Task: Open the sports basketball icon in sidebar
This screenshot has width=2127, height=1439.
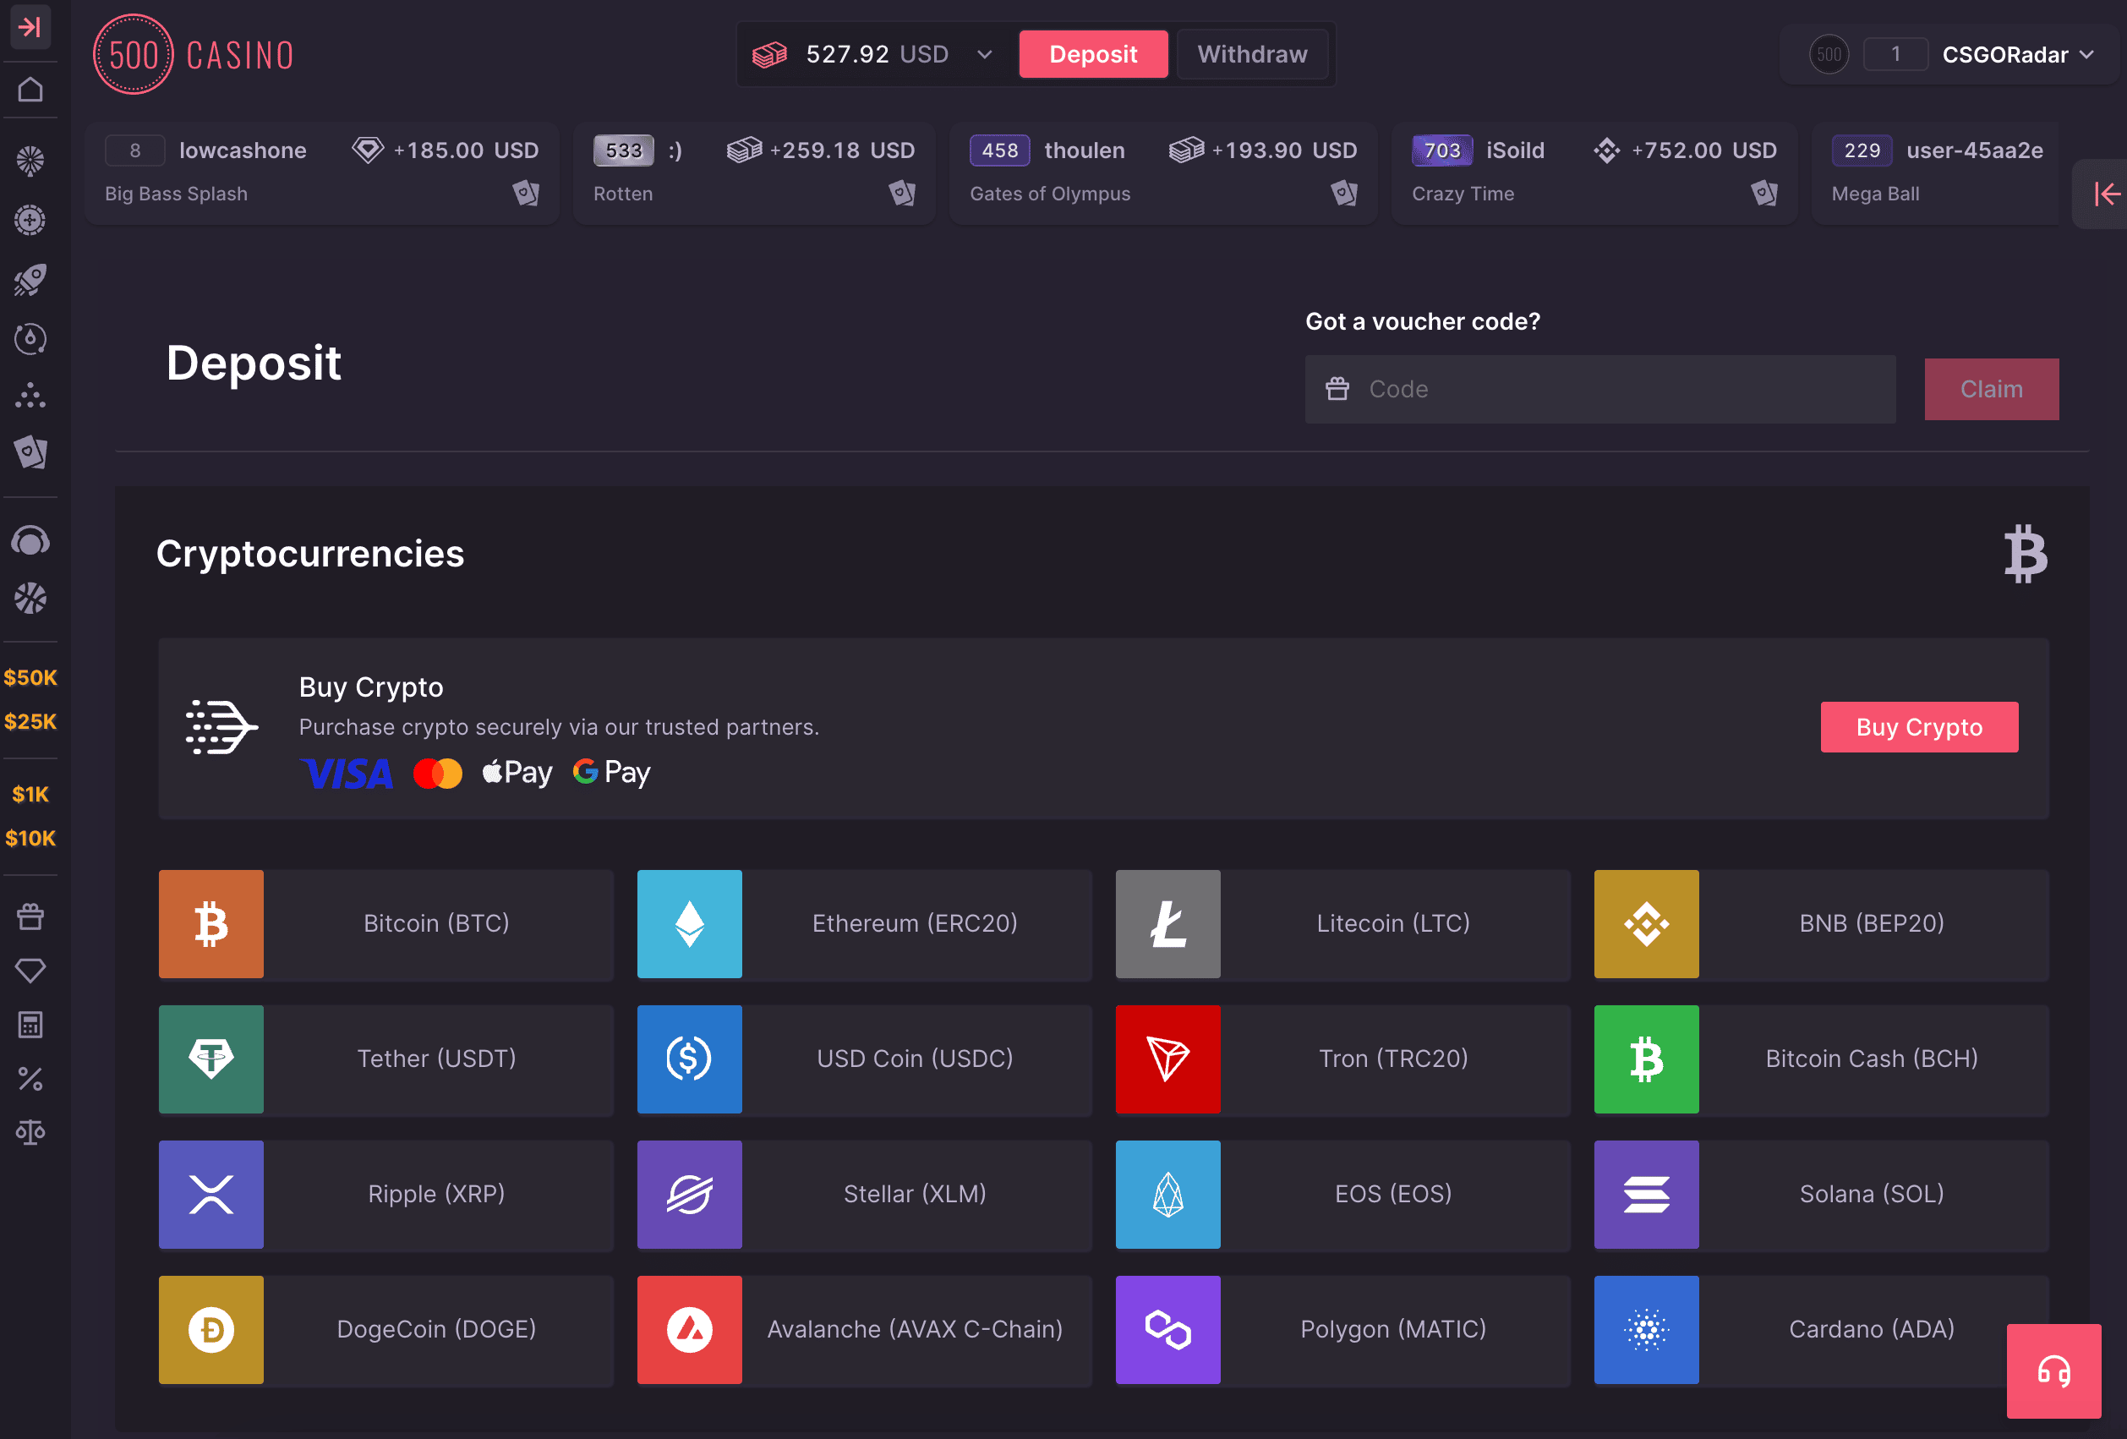Action: point(30,599)
